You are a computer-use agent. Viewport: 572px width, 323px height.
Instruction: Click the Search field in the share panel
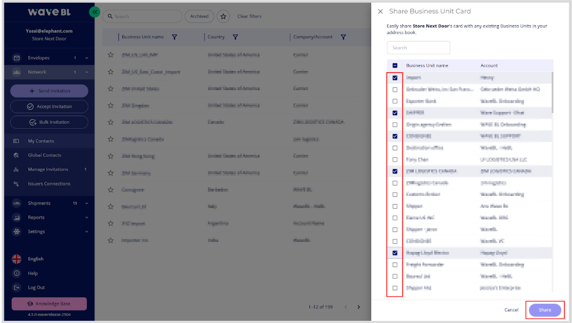(x=419, y=48)
